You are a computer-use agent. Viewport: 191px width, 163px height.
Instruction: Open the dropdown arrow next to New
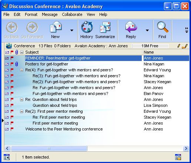pos(72,30)
